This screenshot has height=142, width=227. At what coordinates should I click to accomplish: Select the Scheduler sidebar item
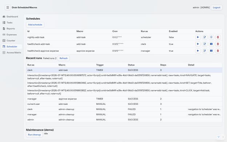(x=12, y=47)
